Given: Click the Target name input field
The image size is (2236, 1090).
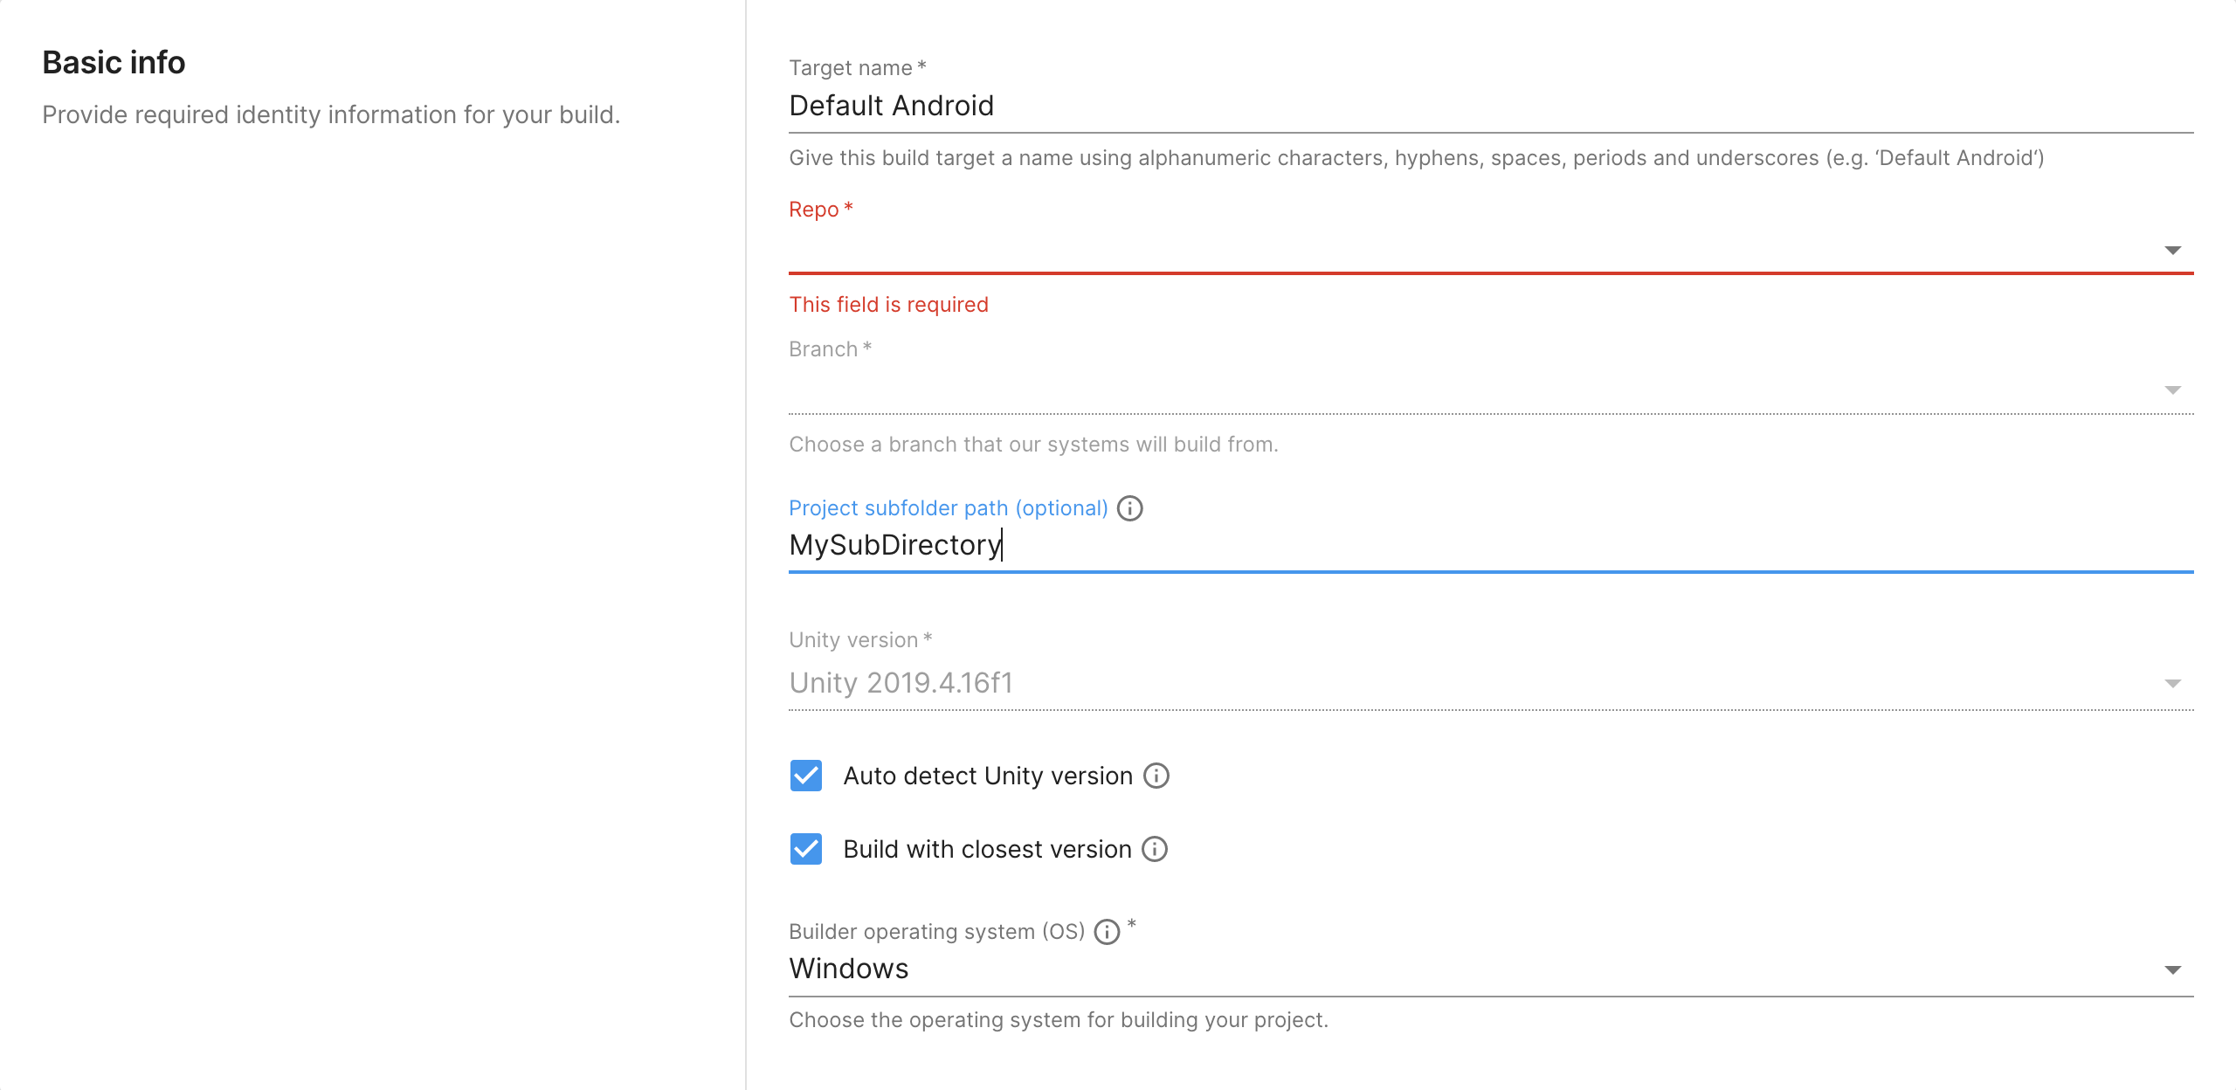Looking at the screenshot, I should pos(1485,106).
